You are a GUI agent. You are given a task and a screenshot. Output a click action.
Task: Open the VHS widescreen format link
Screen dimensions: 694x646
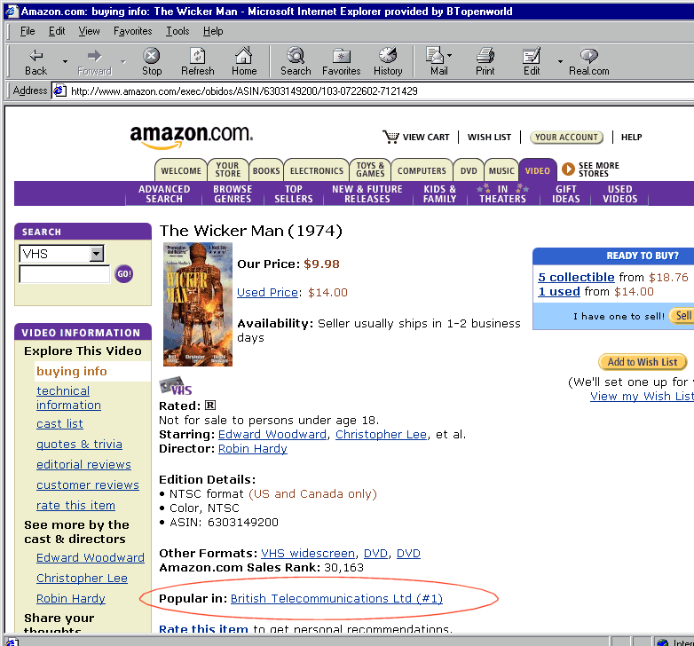coord(308,553)
